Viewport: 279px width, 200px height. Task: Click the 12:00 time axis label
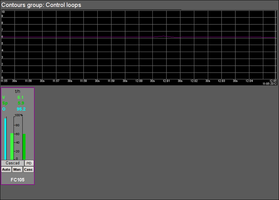tap(139, 81)
